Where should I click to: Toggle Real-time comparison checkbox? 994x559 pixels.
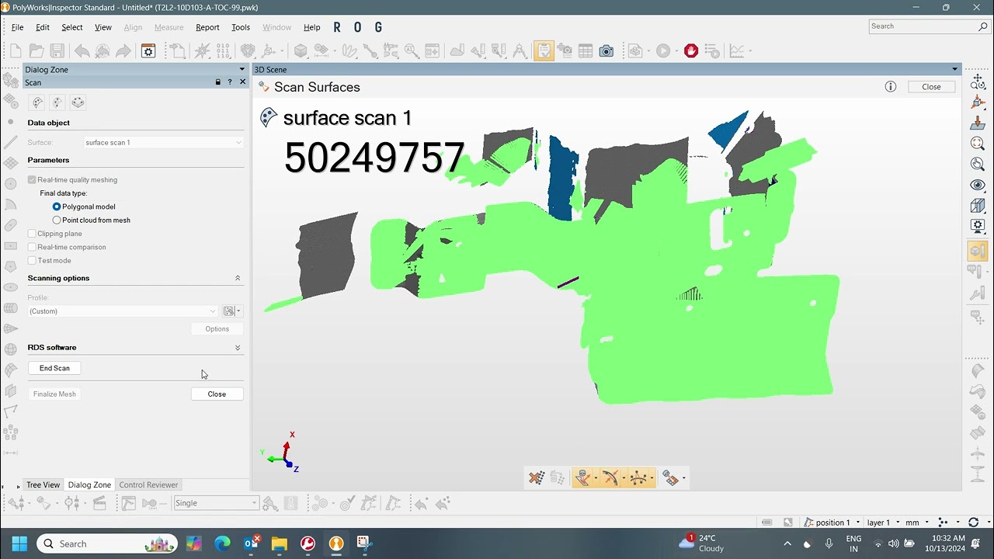[x=32, y=247]
